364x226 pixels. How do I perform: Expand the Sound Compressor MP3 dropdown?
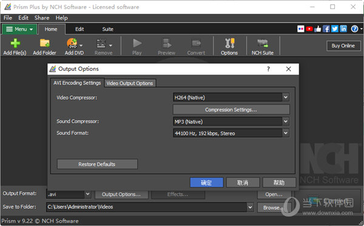286,121
